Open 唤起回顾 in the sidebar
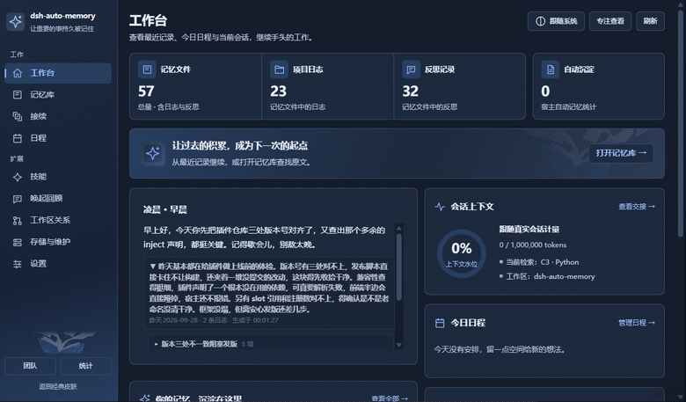Viewport: 686px width, 402px height. coord(58,199)
